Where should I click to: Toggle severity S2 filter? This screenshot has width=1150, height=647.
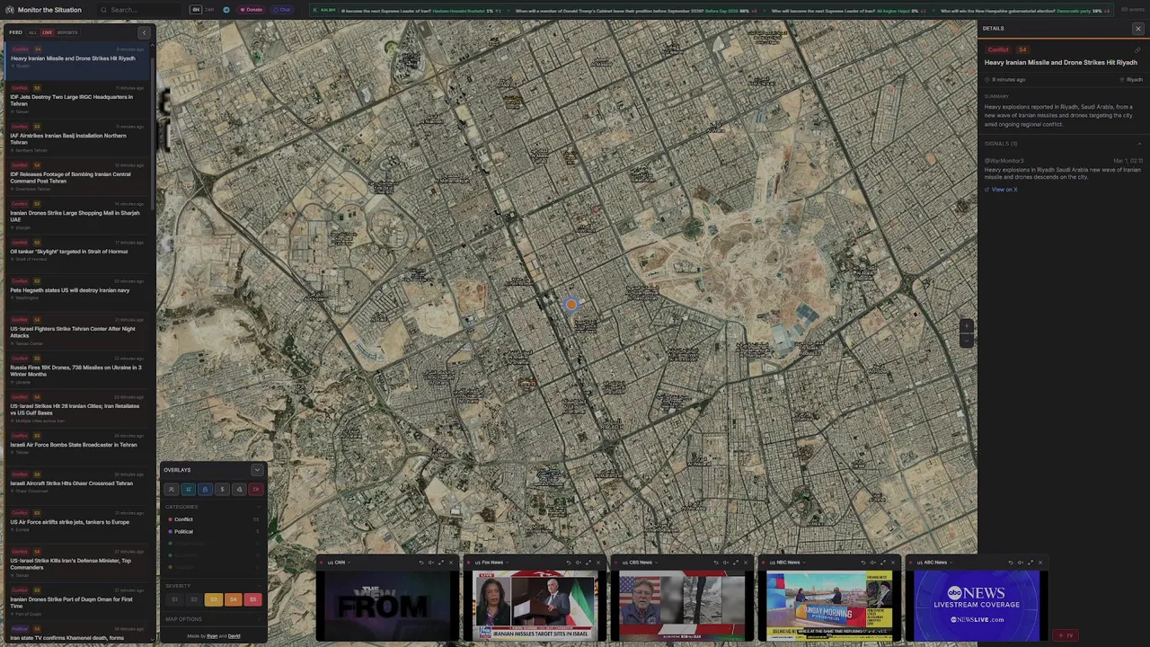tap(194, 599)
